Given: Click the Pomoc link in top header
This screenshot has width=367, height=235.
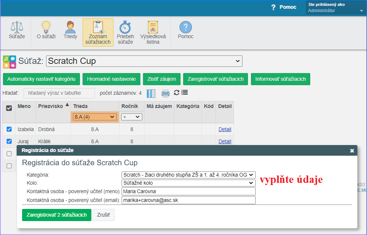Looking at the screenshot, I should [x=288, y=7].
